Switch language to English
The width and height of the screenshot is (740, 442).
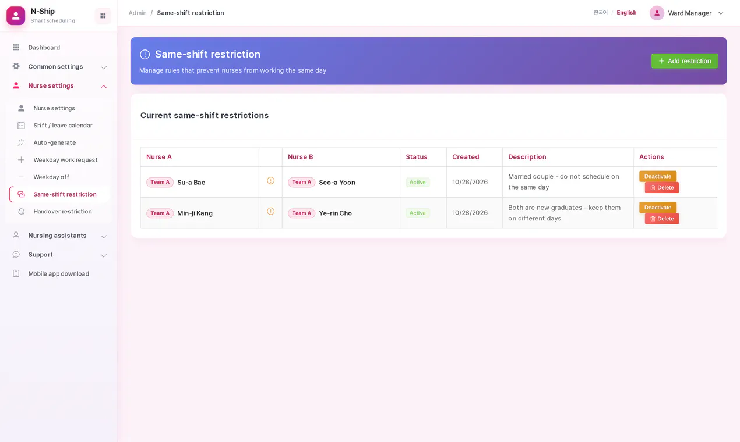(x=626, y=13)
